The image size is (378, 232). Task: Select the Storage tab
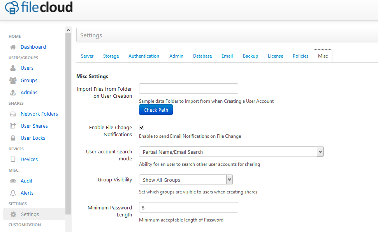click(x=111, y=56)
